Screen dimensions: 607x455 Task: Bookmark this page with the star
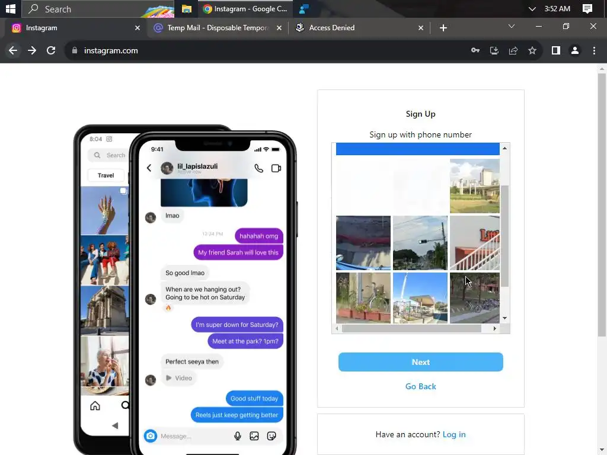point(532,50)
